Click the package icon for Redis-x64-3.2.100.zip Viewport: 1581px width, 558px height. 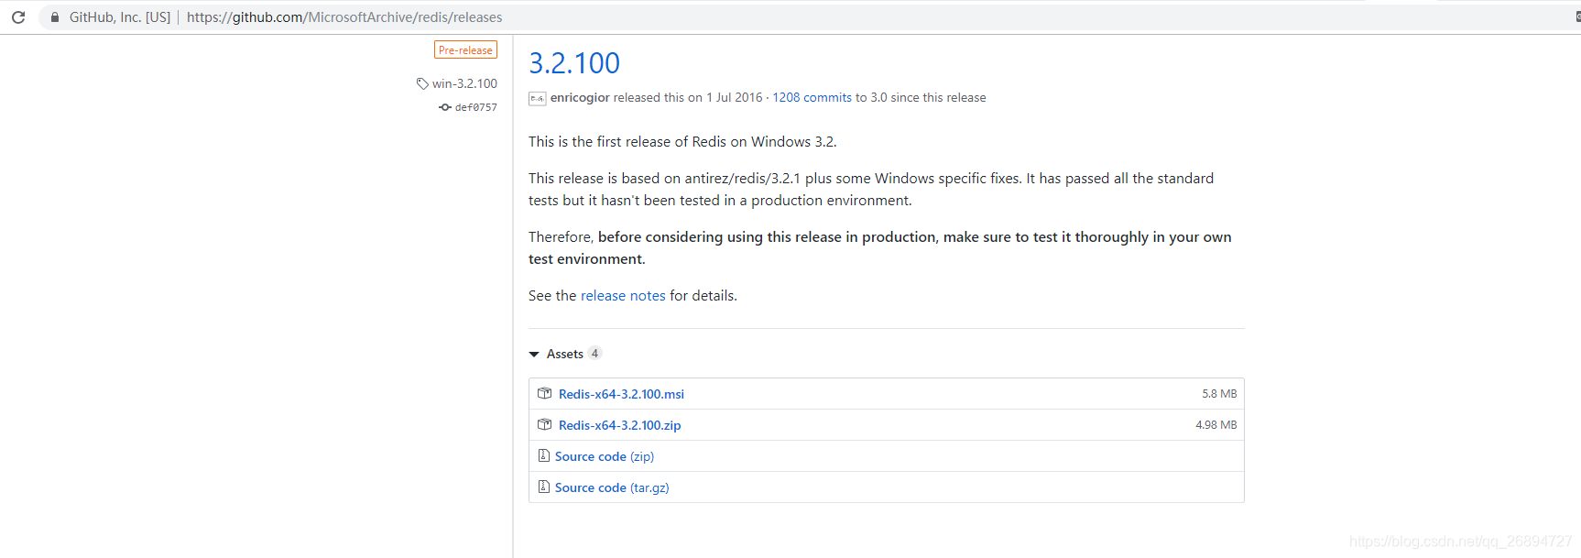[x=545, y=425]
